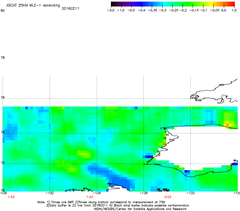This screenshot has width=240, height=211.
Task: Click the longitude label -135
Action: (3, 193)
